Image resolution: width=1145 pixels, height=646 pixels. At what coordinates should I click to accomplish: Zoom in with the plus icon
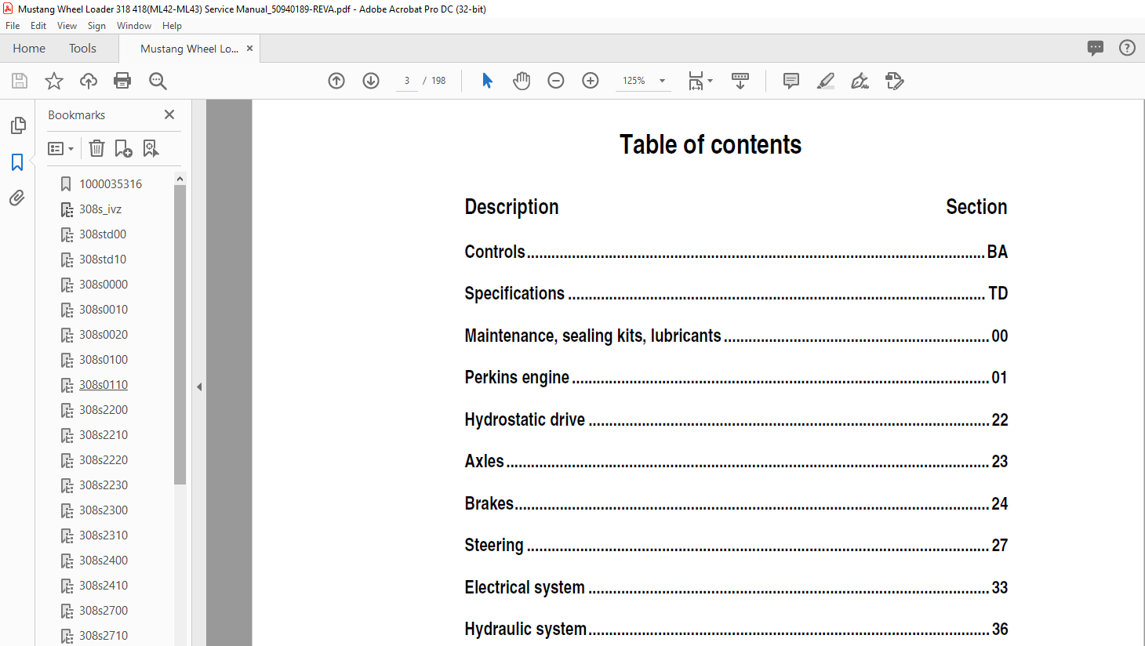[591, 81]
